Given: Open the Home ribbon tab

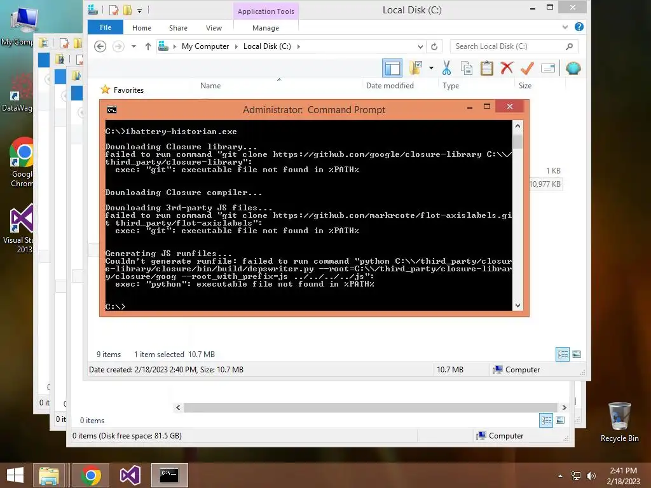Looking at the screenshot, I should 142,28.
